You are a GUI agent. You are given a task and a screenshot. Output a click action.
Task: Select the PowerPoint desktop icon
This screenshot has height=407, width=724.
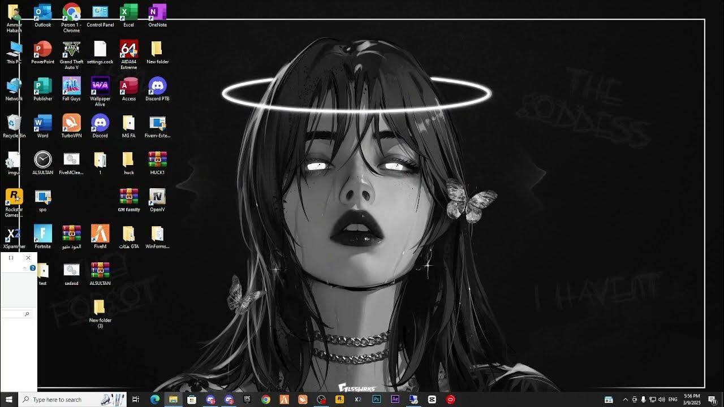[43, 53]
